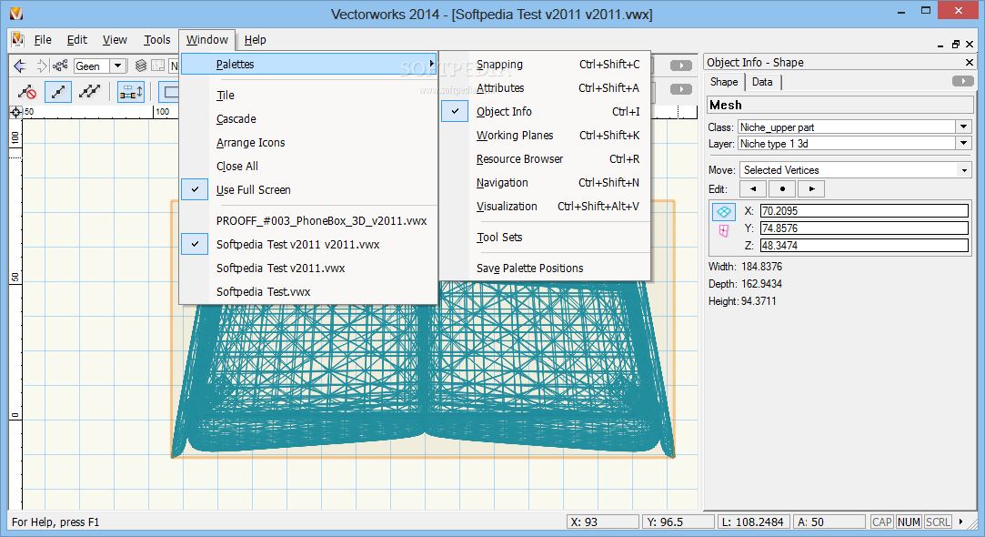Open the Help menu

click(255, 40)
